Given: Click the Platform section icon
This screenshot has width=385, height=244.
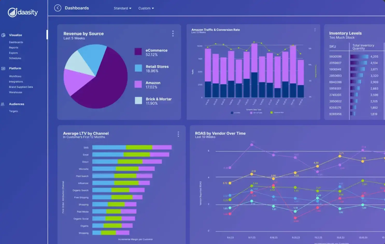Looking at the screenshot, I should point(3,68).
